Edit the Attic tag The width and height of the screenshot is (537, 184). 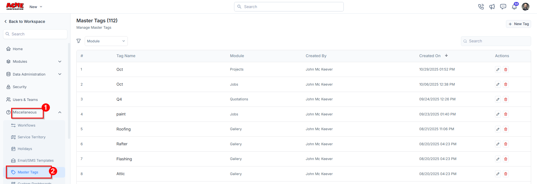pos(498,174)
